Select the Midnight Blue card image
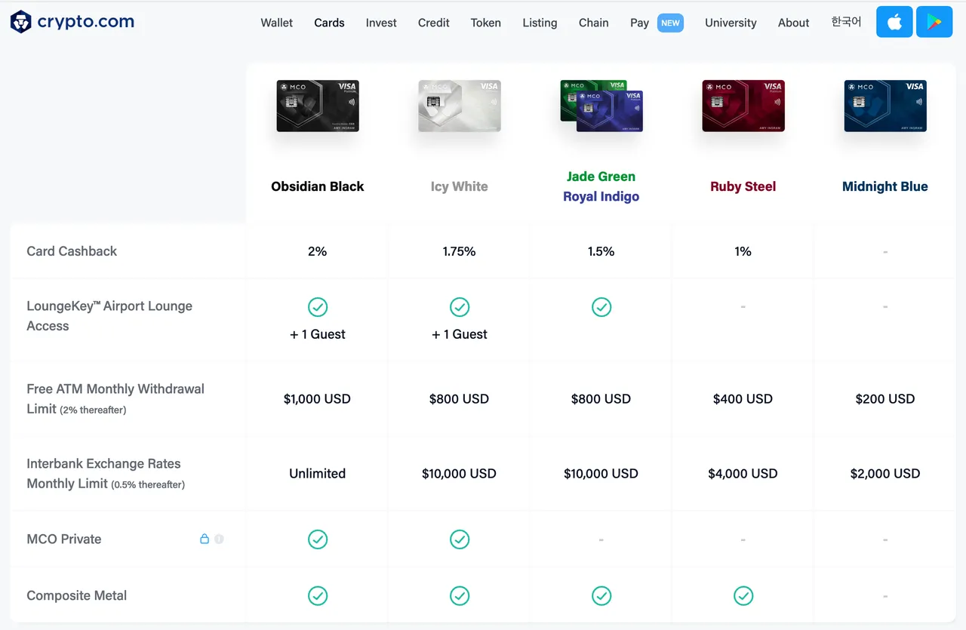The height and width of the screenshot is (630, 966). pyautogui.click(x=885, y=106)
